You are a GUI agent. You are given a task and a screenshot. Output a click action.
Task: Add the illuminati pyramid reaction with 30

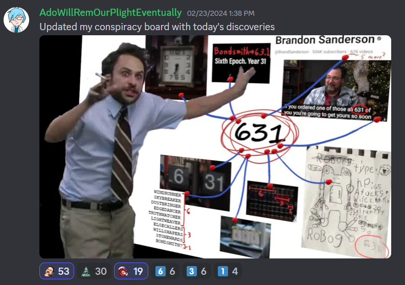tap(94, 271)
